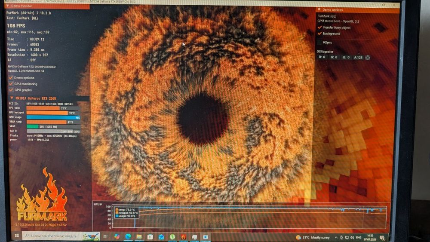This screenshot has width=430, height=242.
Task: Open Microsoft Store taskbar icon
Action: [150, 237]
